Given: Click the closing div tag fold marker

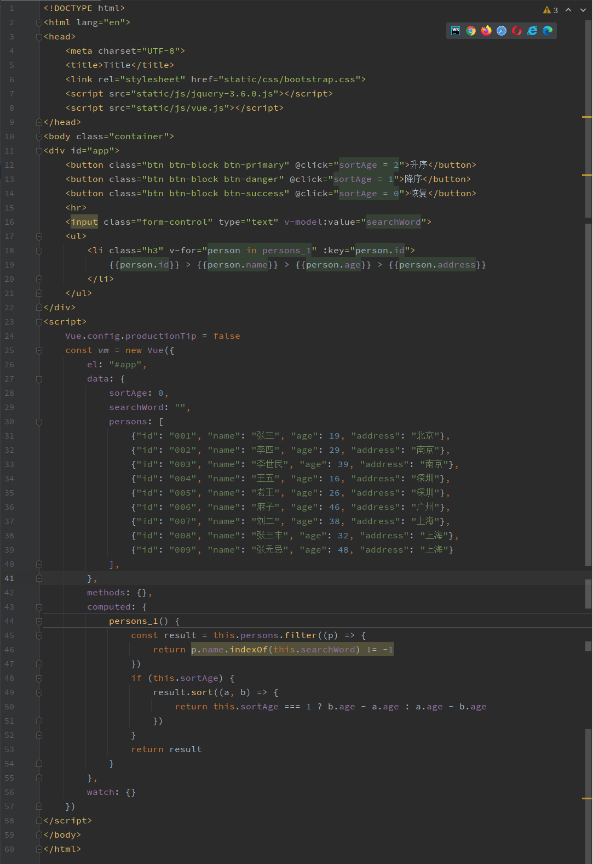Looking at the screenshot, I should 39,308.
